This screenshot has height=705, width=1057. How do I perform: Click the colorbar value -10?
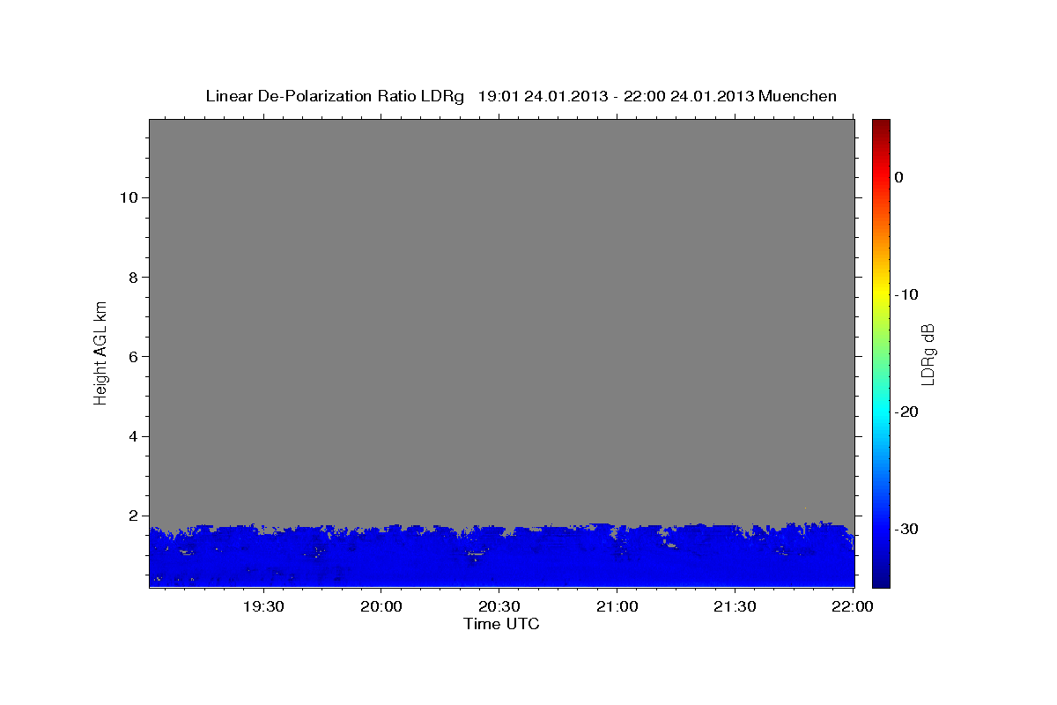[x=906, y=294]
